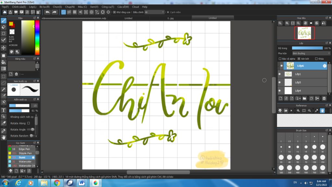Open Pha trộn blend mode dropdown

[311, 54]
